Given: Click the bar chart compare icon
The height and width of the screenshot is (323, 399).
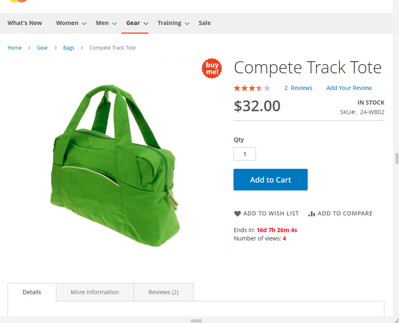Looking at the screenshot, I should tap(311, 214).
